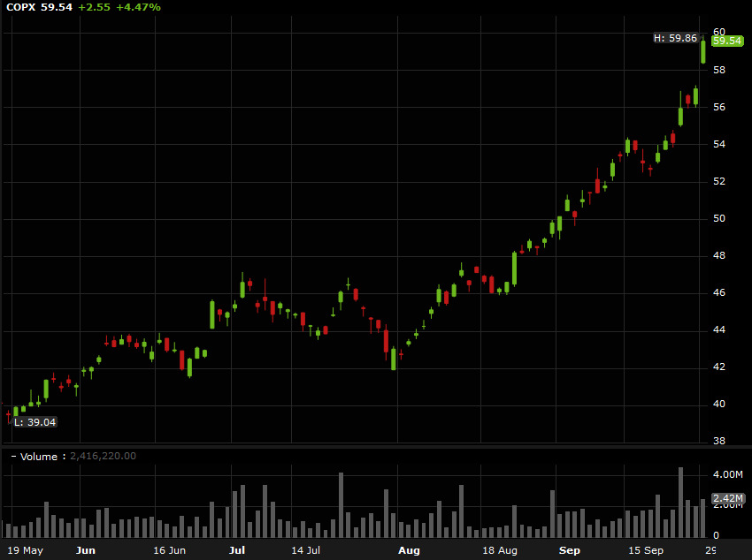Screen dimensions: 752x560
Task: Click the daily change value +2.55
Action: pyautogui.click(x=91, y=8)
